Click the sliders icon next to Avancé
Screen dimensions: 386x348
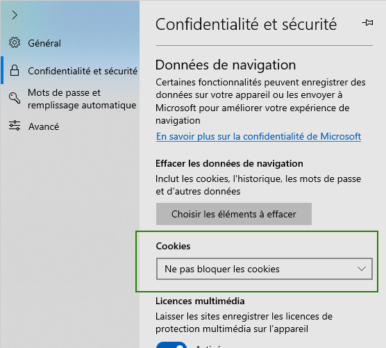(x=15, y=126)
